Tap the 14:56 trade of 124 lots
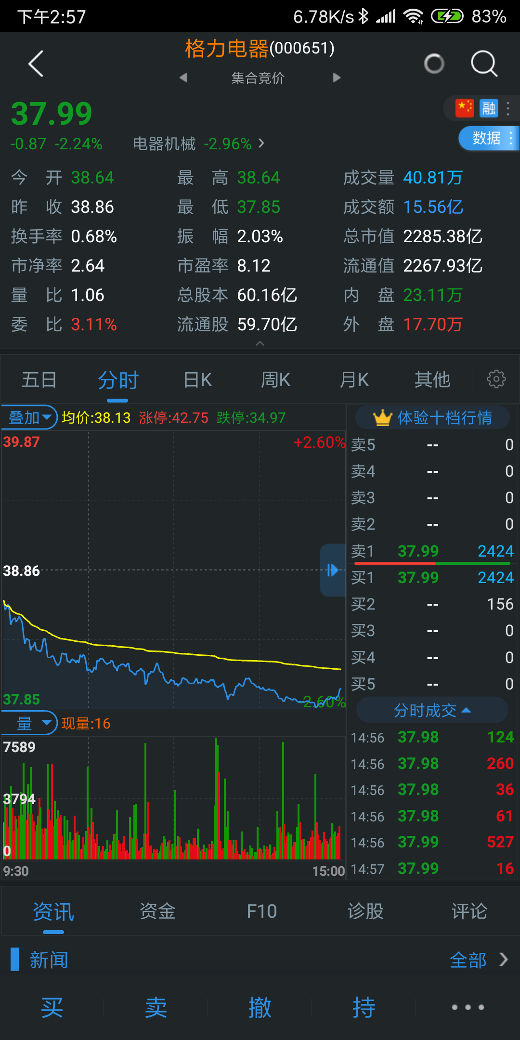 [x=432, y=737]
